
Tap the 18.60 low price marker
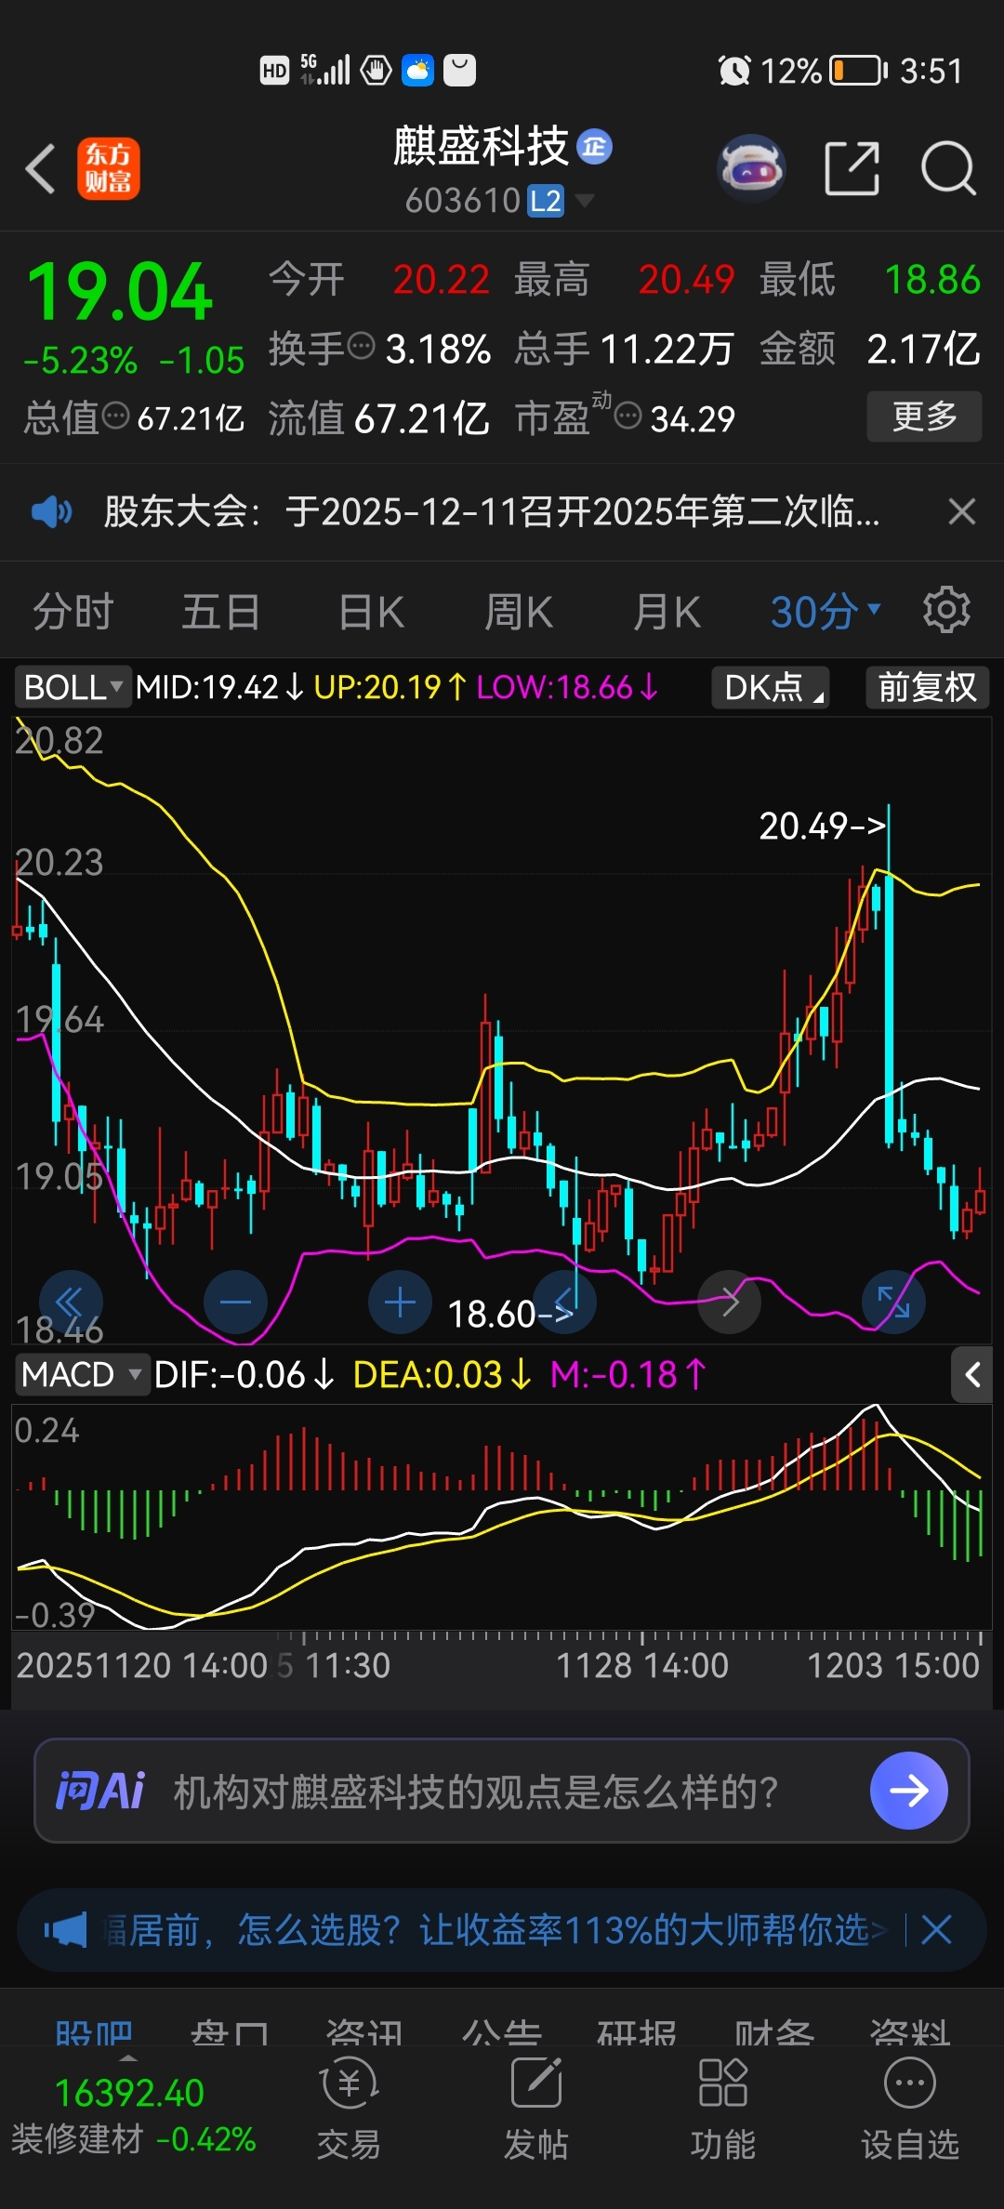pos(509,1314)
